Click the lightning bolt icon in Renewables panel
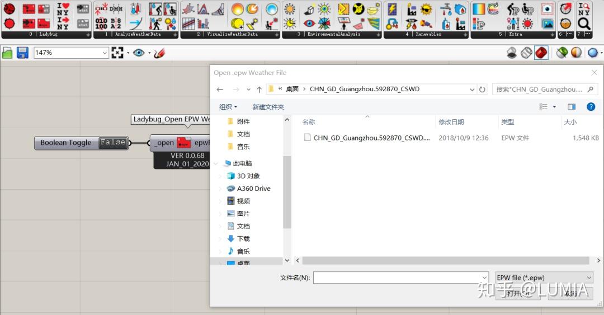The height and width of the screenshot is (315, 604). (392, 10)
